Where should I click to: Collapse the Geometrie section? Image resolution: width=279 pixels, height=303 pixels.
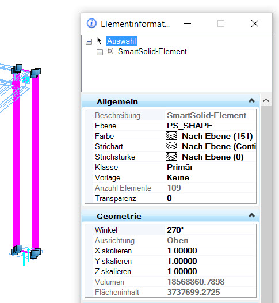[251, 215]
